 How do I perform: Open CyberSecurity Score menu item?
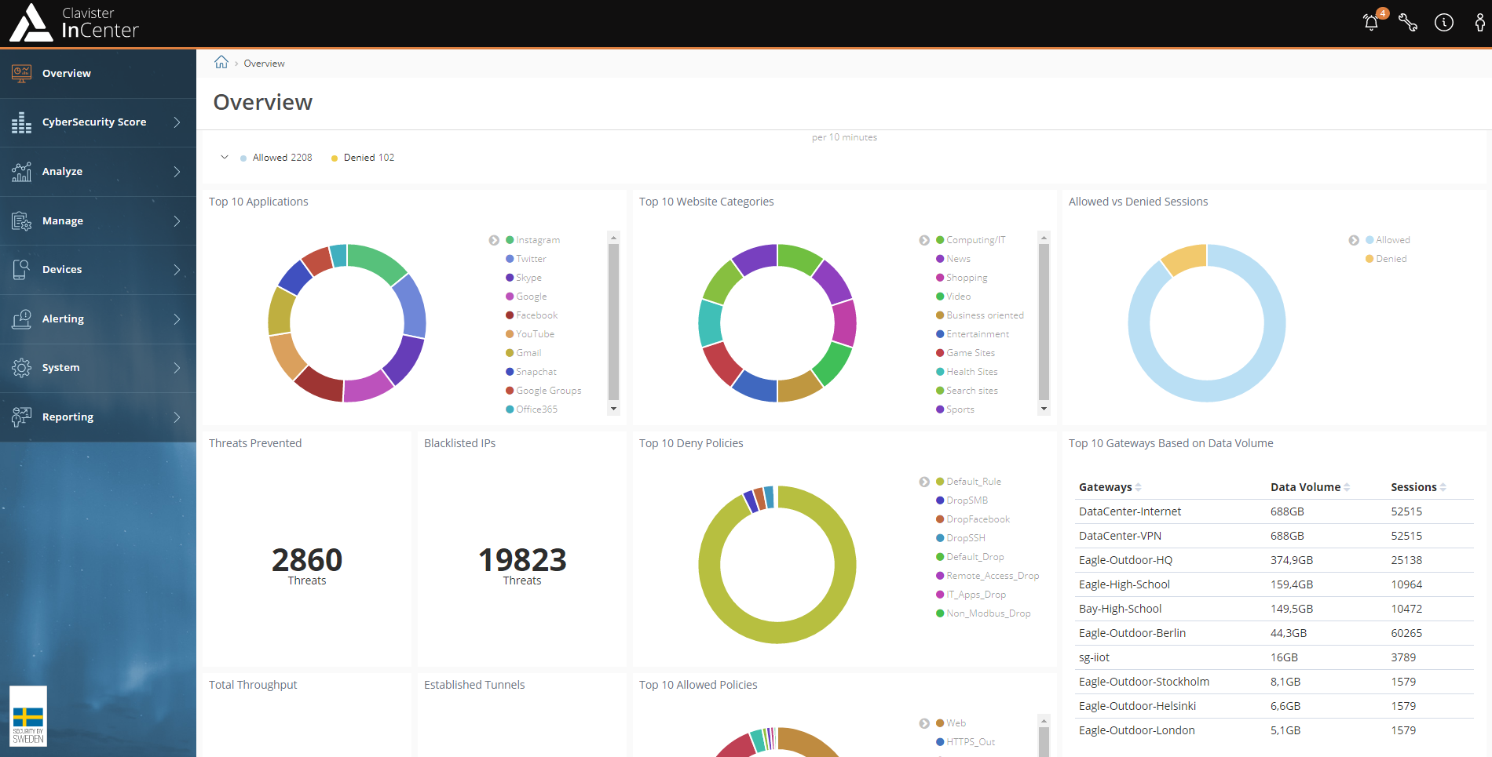point(98,122)
